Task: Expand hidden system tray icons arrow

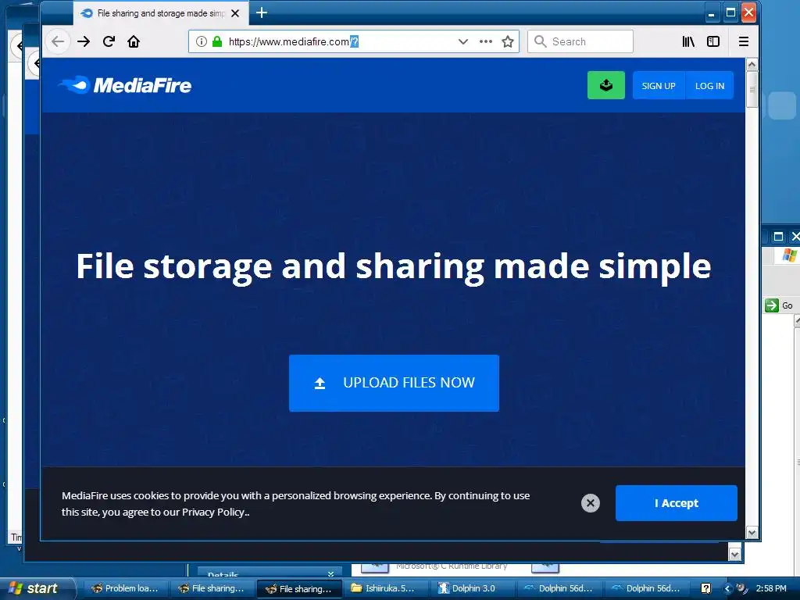Action: click(x=727, y=589)
